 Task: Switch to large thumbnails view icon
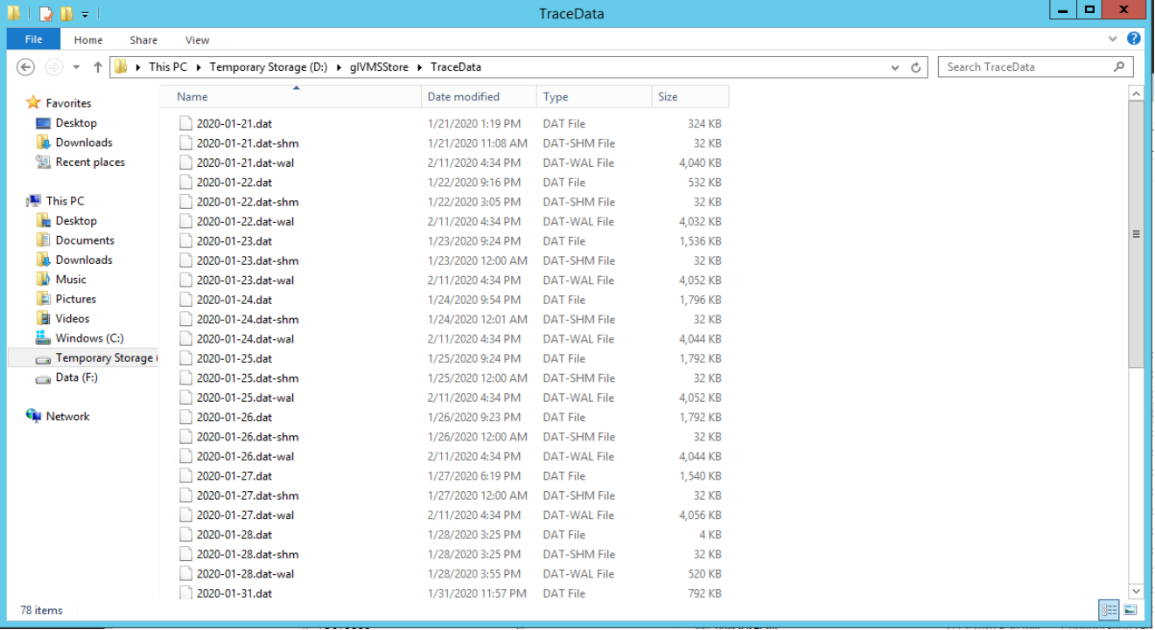1130,610
